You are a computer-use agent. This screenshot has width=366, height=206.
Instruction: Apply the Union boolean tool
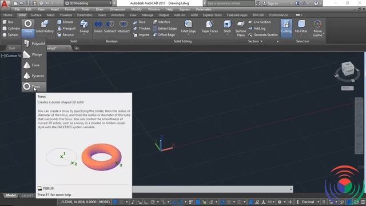pyautogui.click(x=98, y=26)
